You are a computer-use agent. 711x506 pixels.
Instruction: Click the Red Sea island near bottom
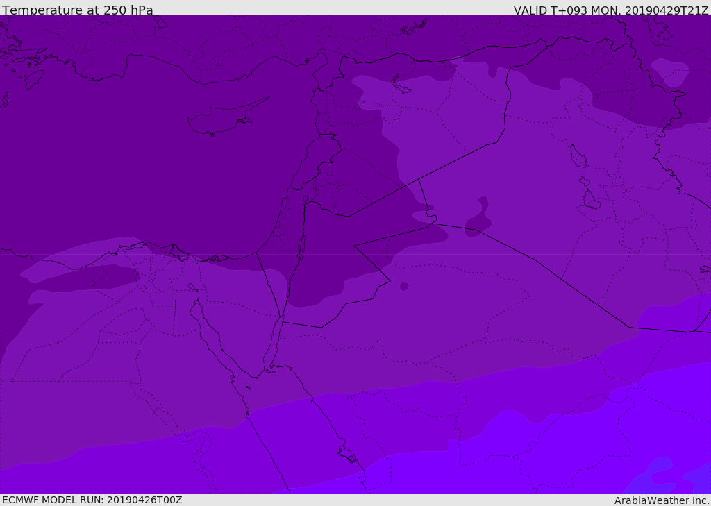[348, 455]
